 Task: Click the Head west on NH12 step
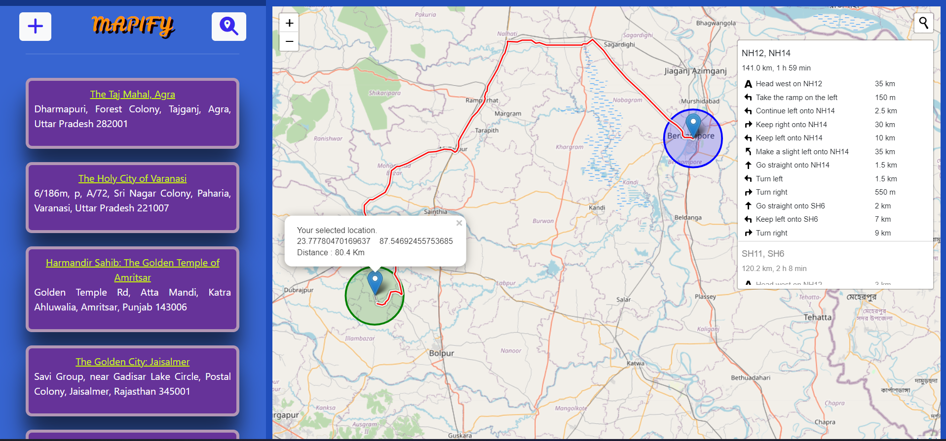click(x=789, y=84)
